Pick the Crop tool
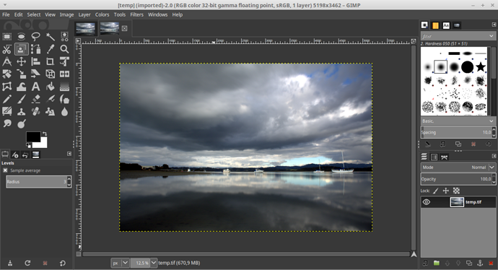Viewport: 498px width, 270px height. pyautogui.click(x=50, y=61)
